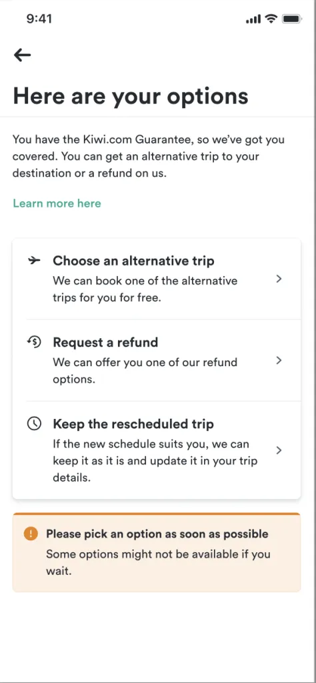Viewport: 316px width, 683px height.
Task: Select the Choose an alternative trip title
Action: 133,261
